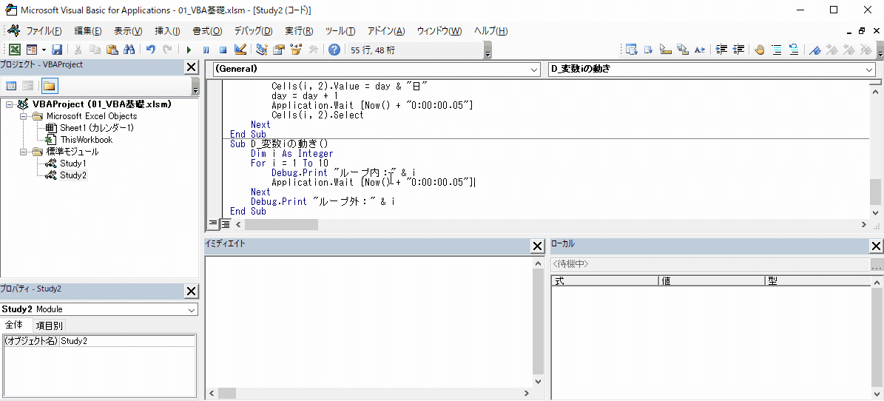Click the blue Help question mark icon
Viewport: 884px width, 401px height.
click(334, 50)
